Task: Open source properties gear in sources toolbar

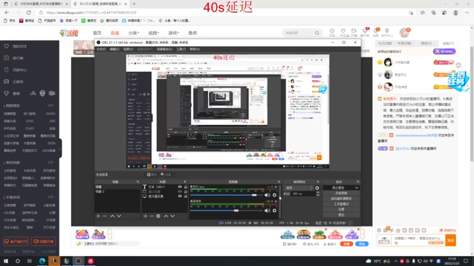Action: (x=158, y=216)
